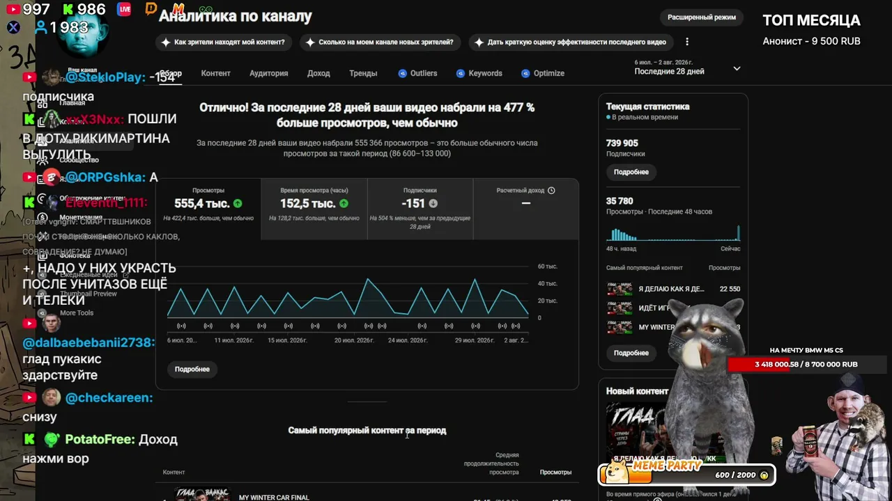Screen dimensions: 892x501
Task: Click the 35 780 views count
Action: coord(620,201)
